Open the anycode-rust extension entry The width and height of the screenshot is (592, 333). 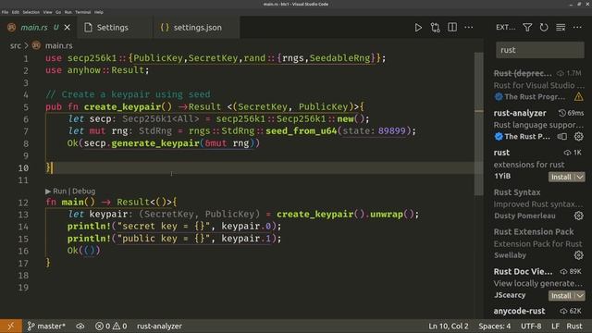coord(538,312)
